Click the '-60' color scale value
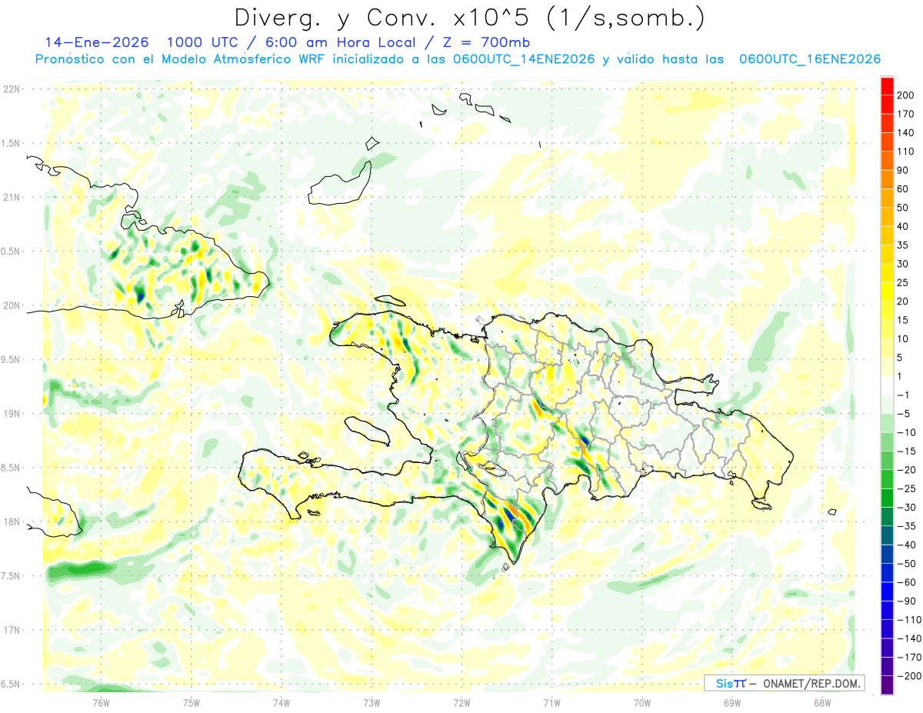This screenshot has width=923, height=713. pos(906,582)
